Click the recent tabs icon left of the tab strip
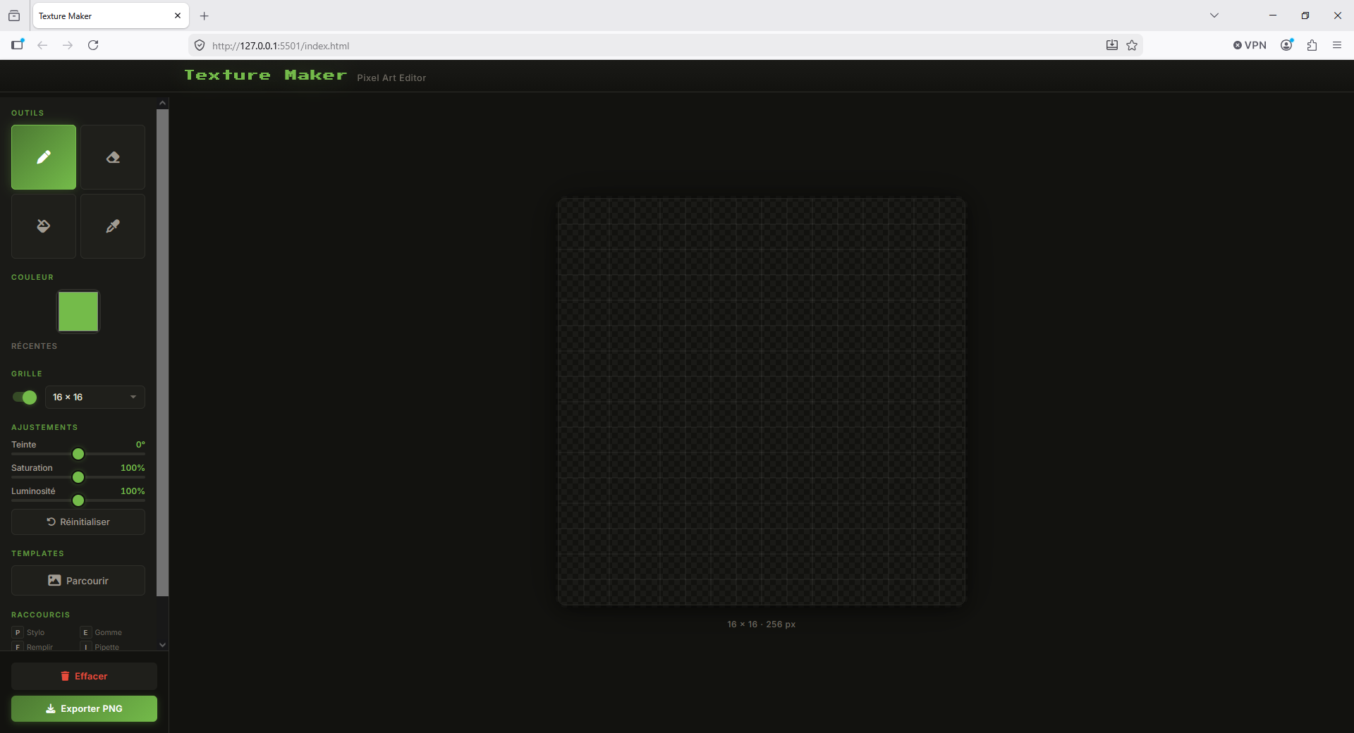Image resolution: width=1354 pixels, height=733 pixels. (14, 16)
